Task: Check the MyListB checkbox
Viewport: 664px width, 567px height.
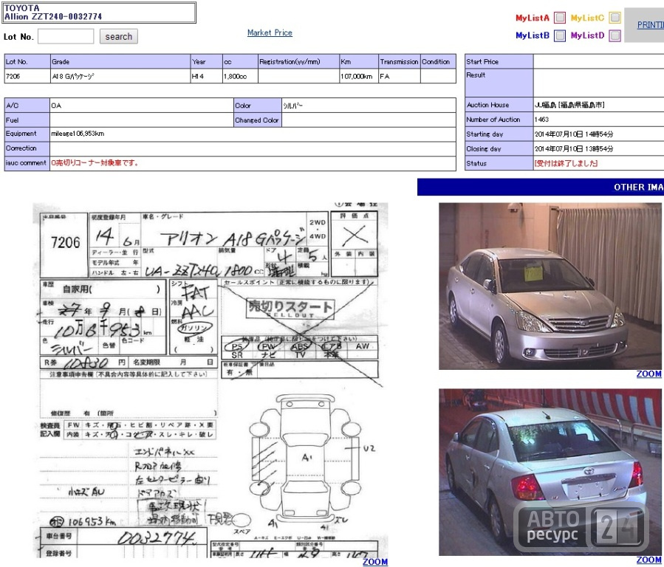Action: pyautogui.click(x=560, y=35)
